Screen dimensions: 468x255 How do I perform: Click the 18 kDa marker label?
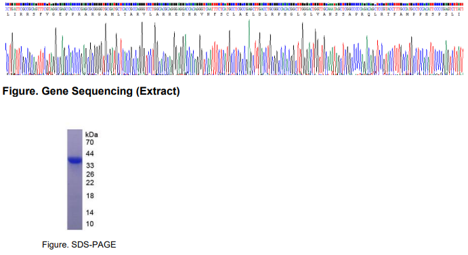[90, 196]
